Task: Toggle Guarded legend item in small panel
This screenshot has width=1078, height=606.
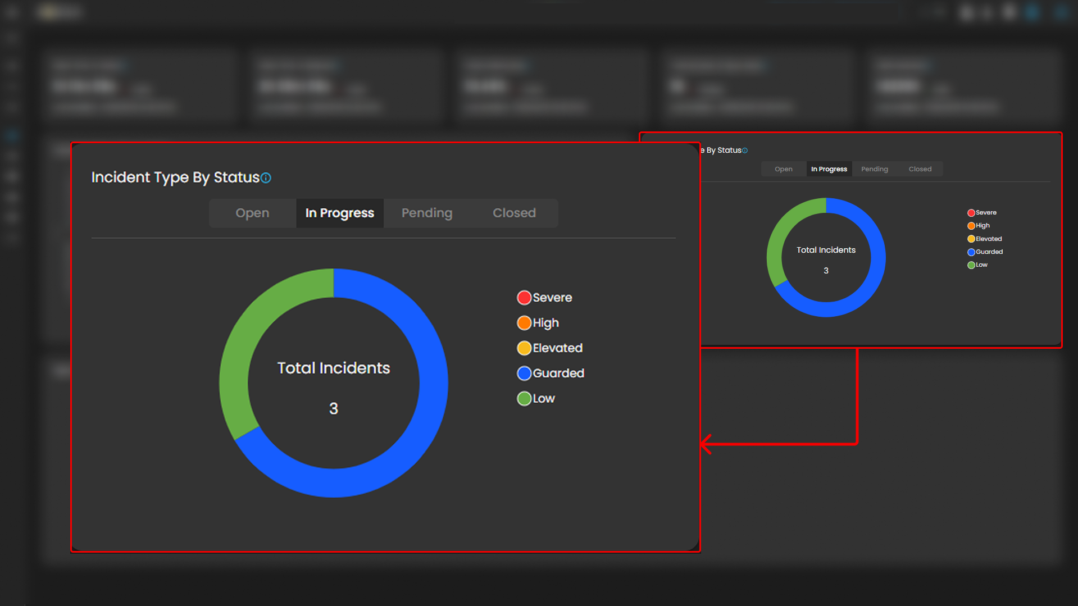Action: pos(971,252)
